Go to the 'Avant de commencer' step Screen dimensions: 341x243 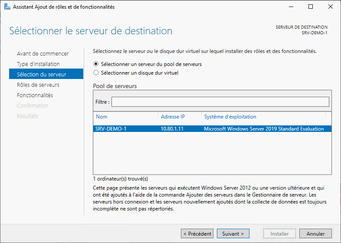point(43,54)
